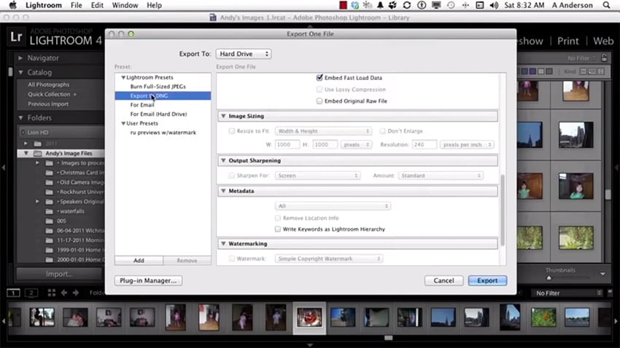The width and height of the screenshot is (620, 348).
Task: Open Spotlight search in menu bar
Action: point(606,5)
